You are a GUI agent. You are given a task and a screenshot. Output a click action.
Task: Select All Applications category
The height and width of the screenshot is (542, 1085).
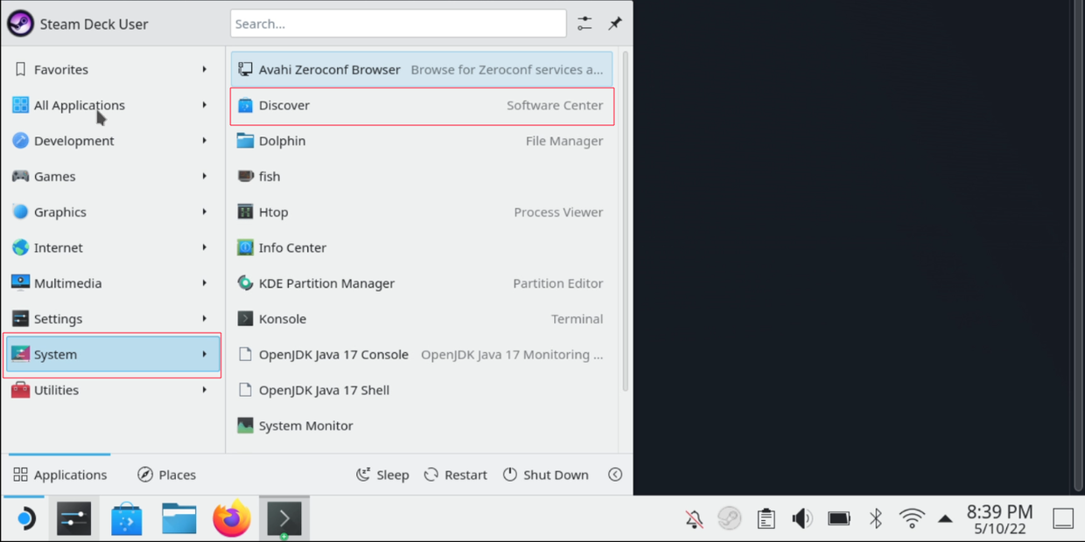click(112, 106)
